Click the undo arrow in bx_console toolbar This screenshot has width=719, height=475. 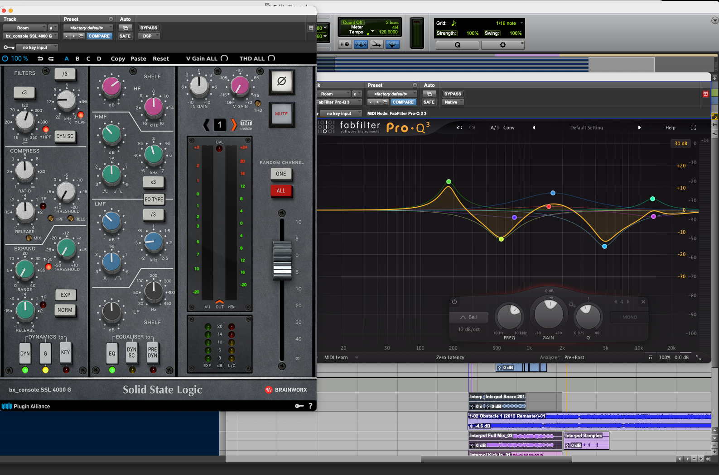40,59
